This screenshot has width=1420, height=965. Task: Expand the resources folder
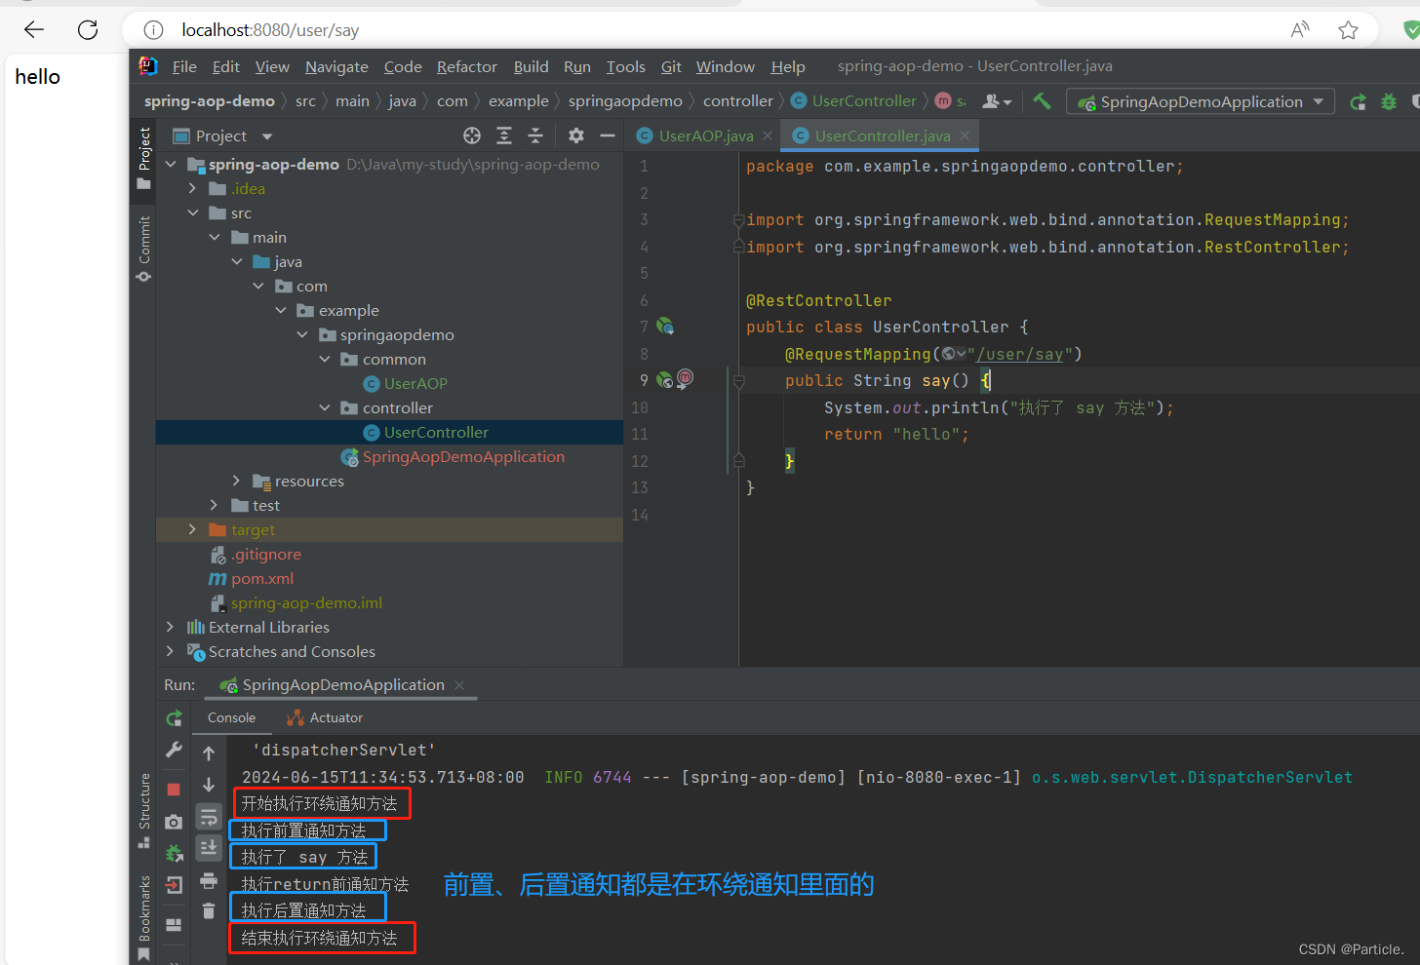click(x=236, y=481)
